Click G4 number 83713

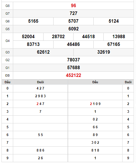click(33, 44)
